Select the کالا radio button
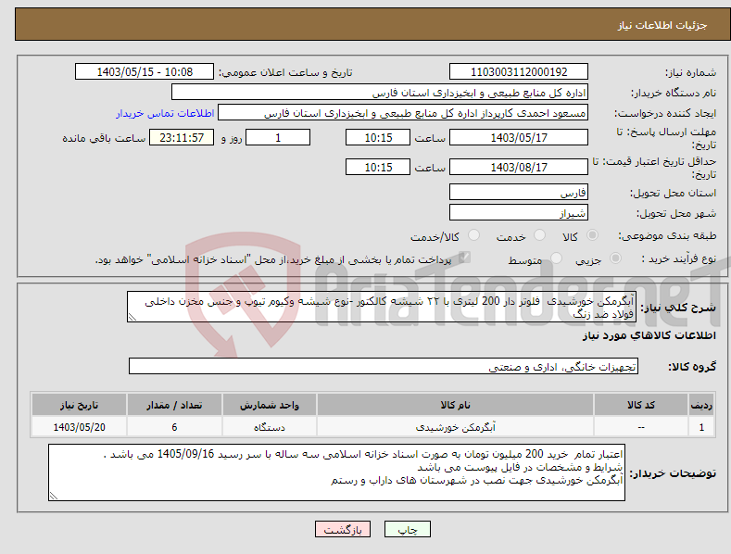 coord(593,235)
